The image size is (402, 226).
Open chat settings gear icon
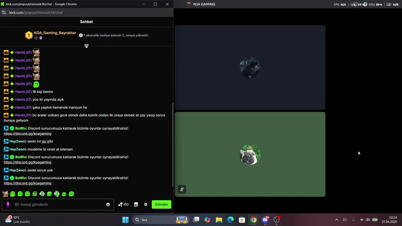click(x=146, y=204)
